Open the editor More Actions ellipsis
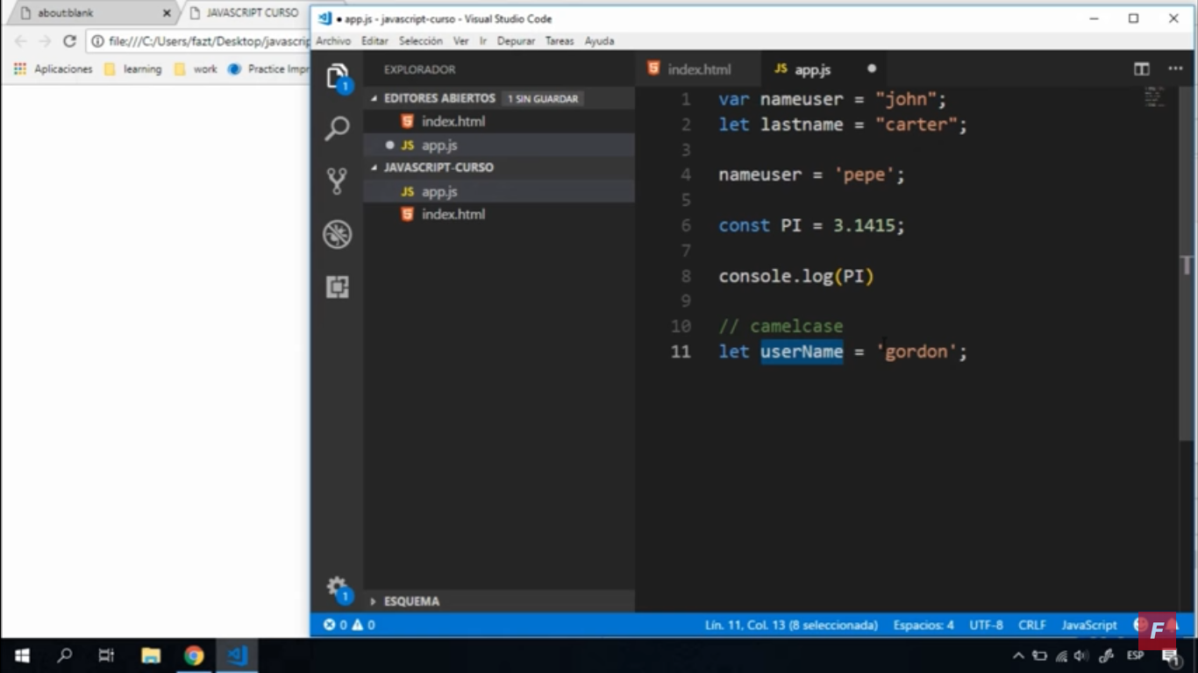Image resolution: width=1198 pixels, height=673 pixels. click(1175, 69)
